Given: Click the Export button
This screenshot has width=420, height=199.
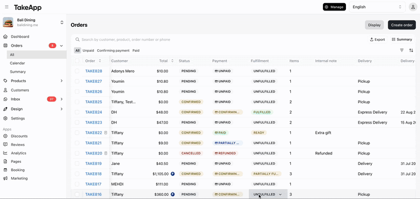Looking at the screenshot, I should click(x=377, y=39).
